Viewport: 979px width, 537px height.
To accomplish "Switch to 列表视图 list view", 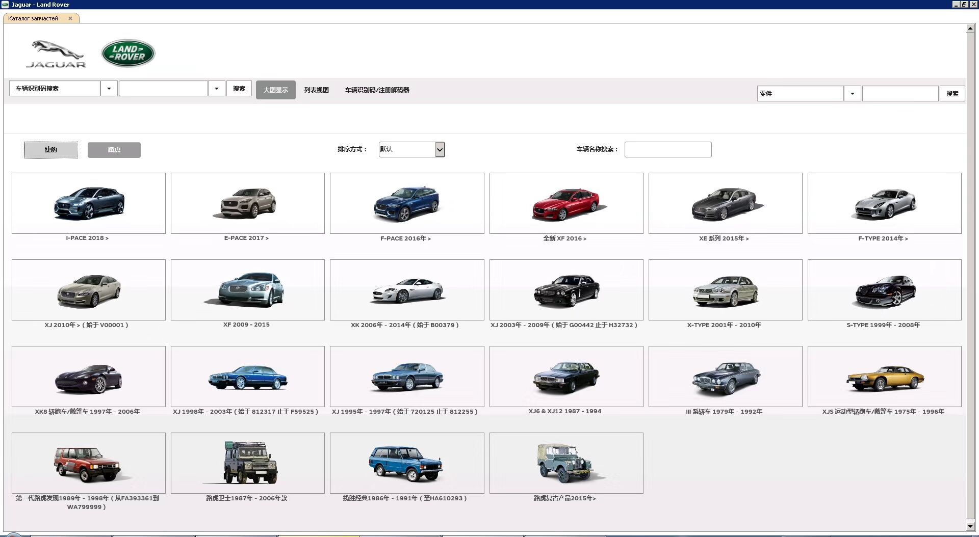I will pyautogui.click(x=317, y=90).
